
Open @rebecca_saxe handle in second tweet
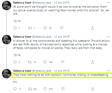[42, 37]
